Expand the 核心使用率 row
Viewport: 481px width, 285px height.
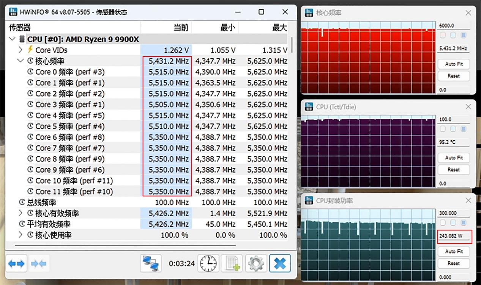pos(21,235)
